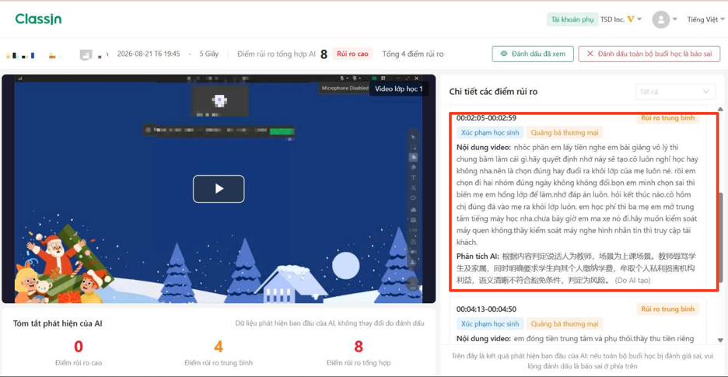Click the toolbox icon in video toolbar
This screenshot has height=377, width=728.
coord(414,220)
